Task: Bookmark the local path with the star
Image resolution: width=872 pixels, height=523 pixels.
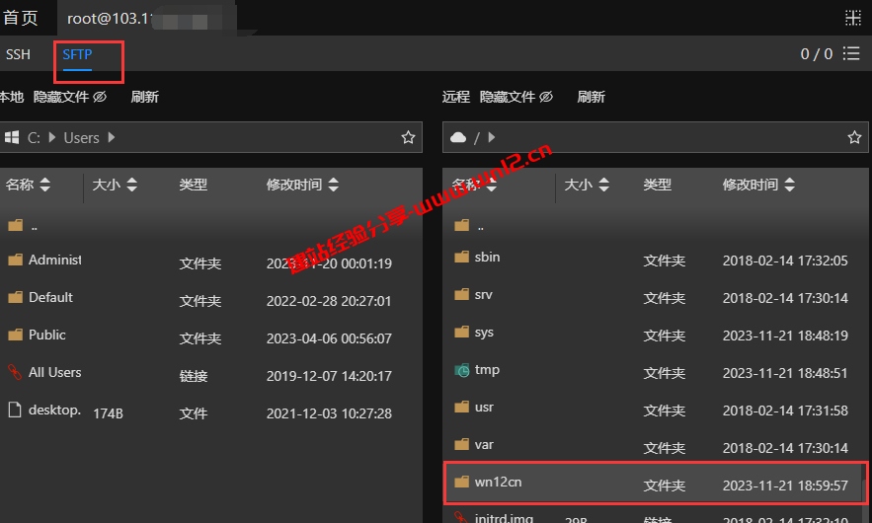Action: [x=408, y=137]
